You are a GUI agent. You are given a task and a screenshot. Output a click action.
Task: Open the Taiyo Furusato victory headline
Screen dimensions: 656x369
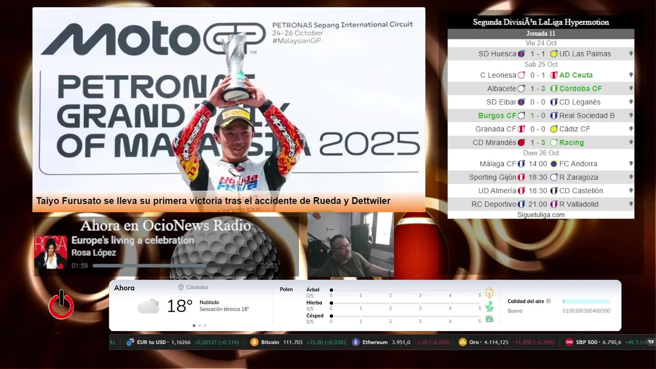click(213, 201)
